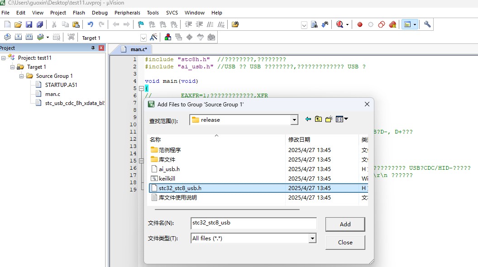Save the current file with the floppy disk icon
Viewport: 478px width, 267px height.
(x=29, y=24)
